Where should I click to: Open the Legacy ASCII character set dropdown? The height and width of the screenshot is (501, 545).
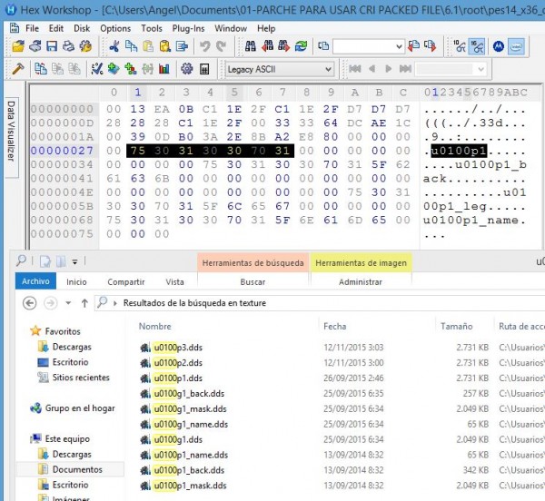(280, 70)
